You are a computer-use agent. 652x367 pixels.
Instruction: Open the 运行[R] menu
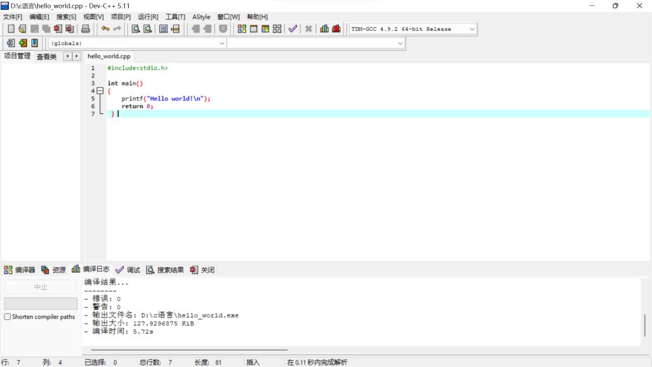[x=148, y=17]
